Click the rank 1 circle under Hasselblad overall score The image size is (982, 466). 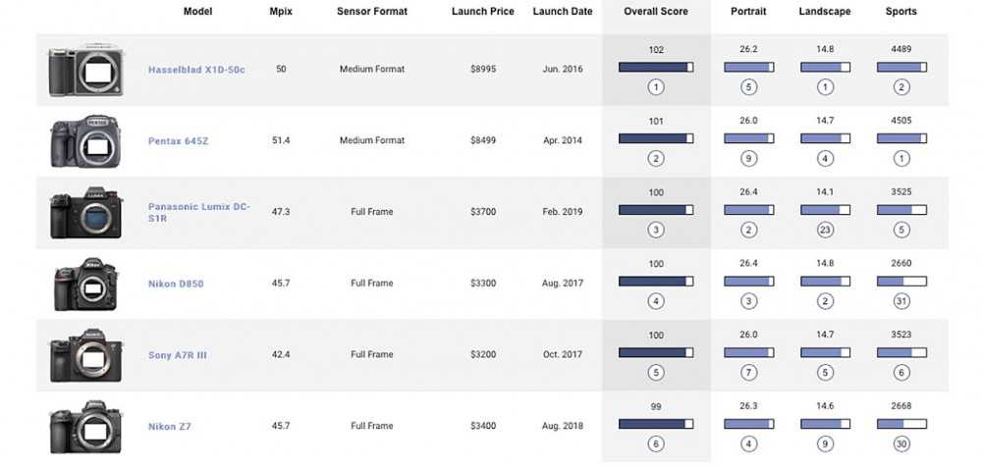pos(656,87)
